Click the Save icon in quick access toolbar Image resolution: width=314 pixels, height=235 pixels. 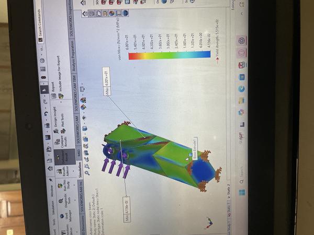(x=48, y=137)
